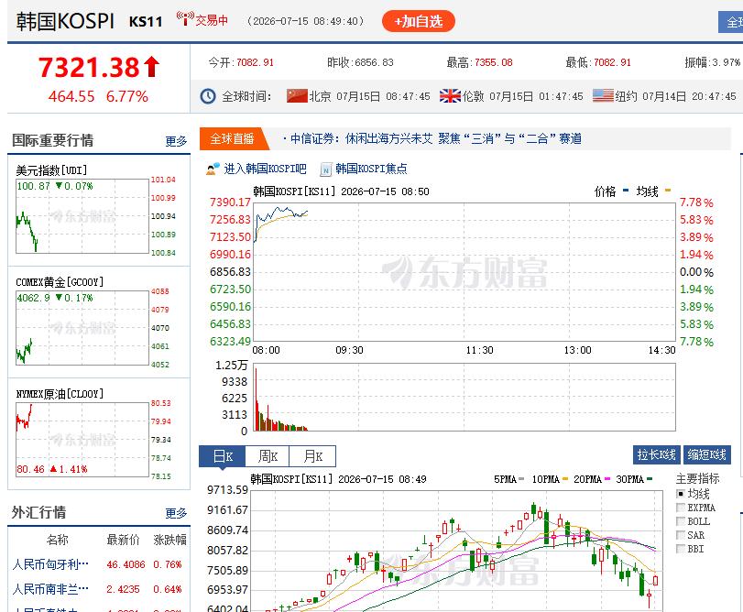The width and height of the screenshot is (743, 612).
Task: Select the BOLL indicator option
Action: [681, 521]
